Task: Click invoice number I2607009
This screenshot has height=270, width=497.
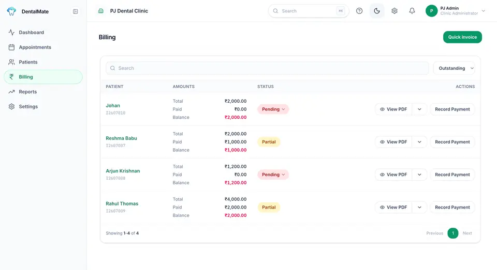Action: (115, 211)
